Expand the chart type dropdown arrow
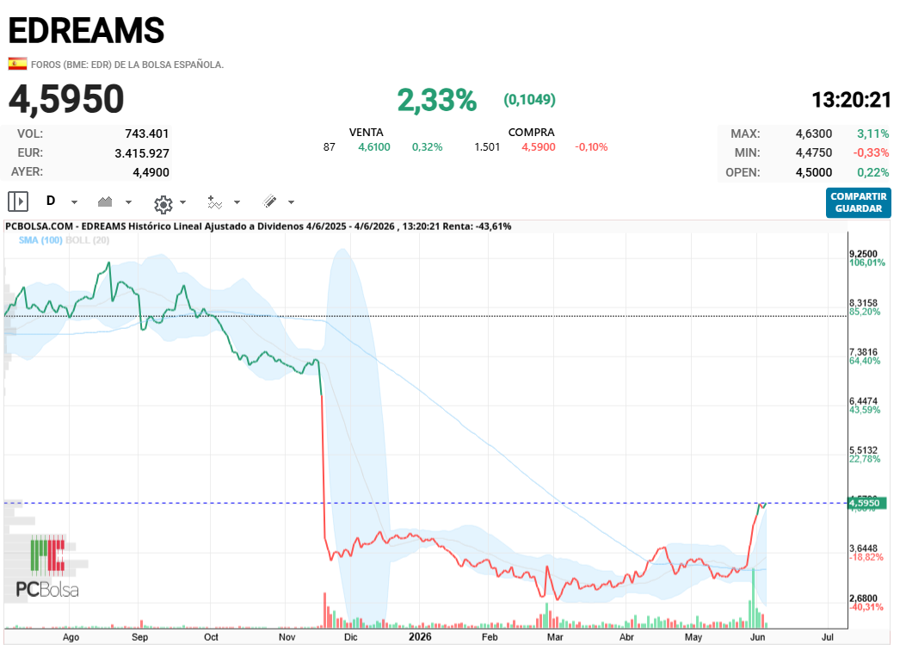The image size is (900, 645). tap(128, 202)
